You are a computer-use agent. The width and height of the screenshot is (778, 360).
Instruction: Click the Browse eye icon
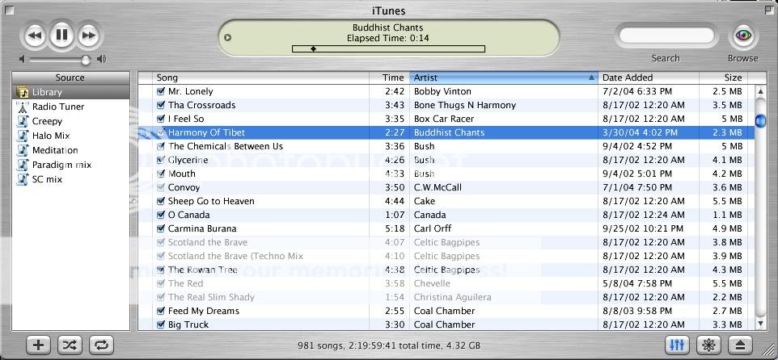(x=742, y=36)
